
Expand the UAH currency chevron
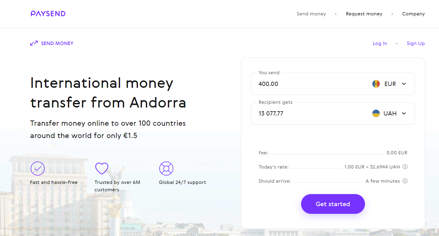tap(404, 113)
